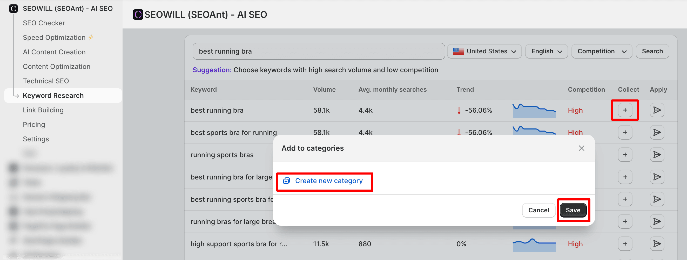Image resolution: width=687 pixels, height=260 pixels.
Task: Close the Add to categories dialog
Action: click(x=581, y=148)
